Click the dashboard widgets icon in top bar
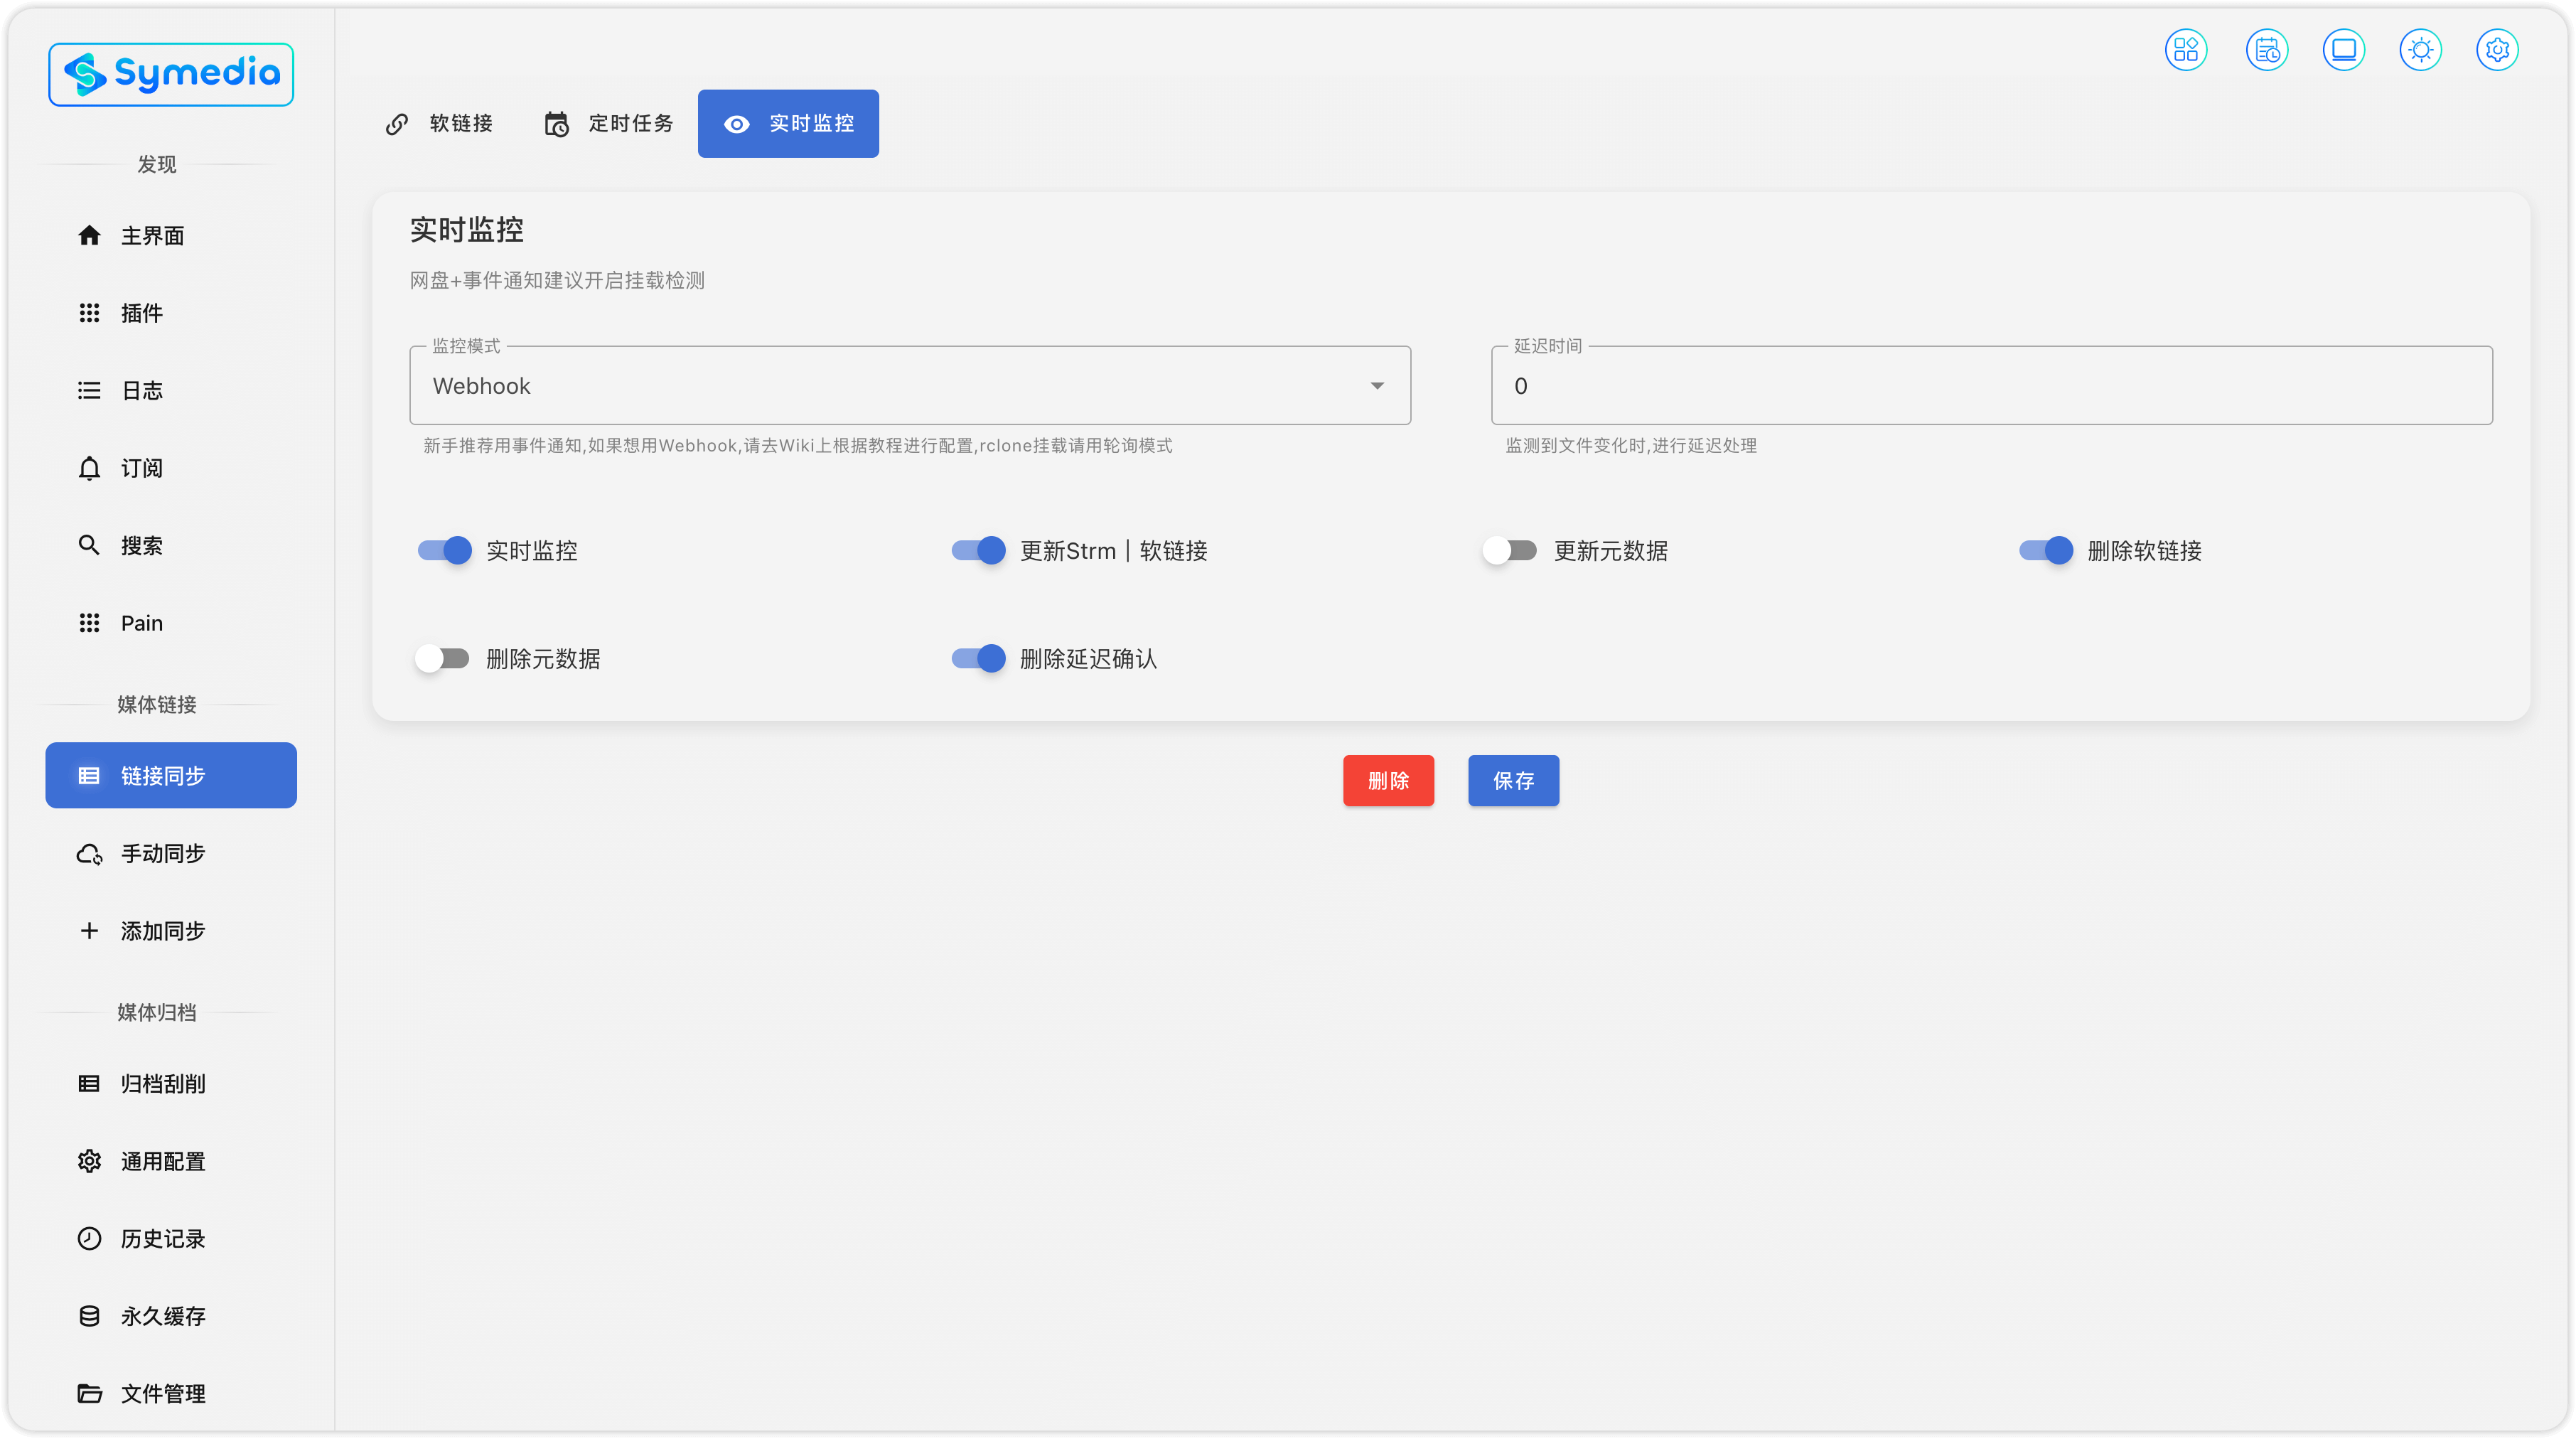Image resolution: width=2576 pixels, height=1439 pixels. (x=2186, y=49)
